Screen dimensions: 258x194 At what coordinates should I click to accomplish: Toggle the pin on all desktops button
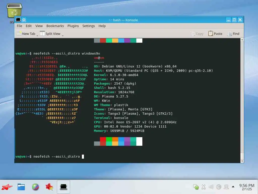tap(24, 20)
